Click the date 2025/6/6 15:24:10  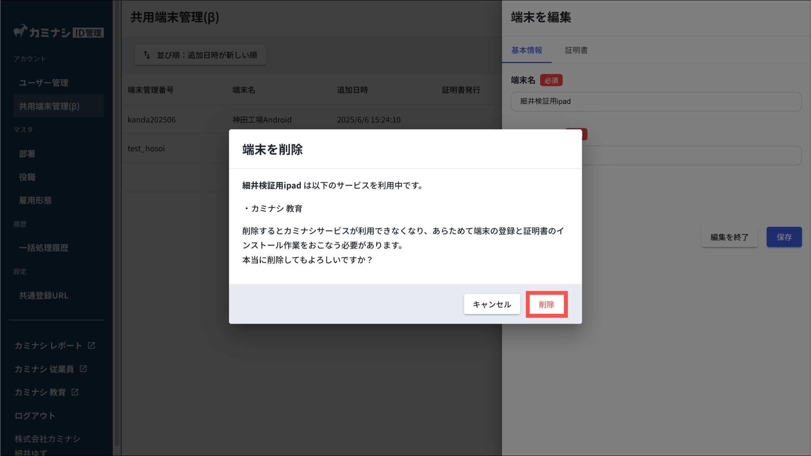[369, 120]
